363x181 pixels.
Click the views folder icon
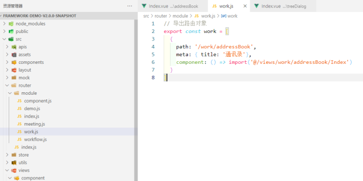point(14,170)
